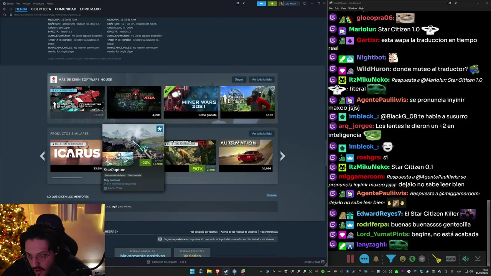Click the aquí link in mentors section

114,206
